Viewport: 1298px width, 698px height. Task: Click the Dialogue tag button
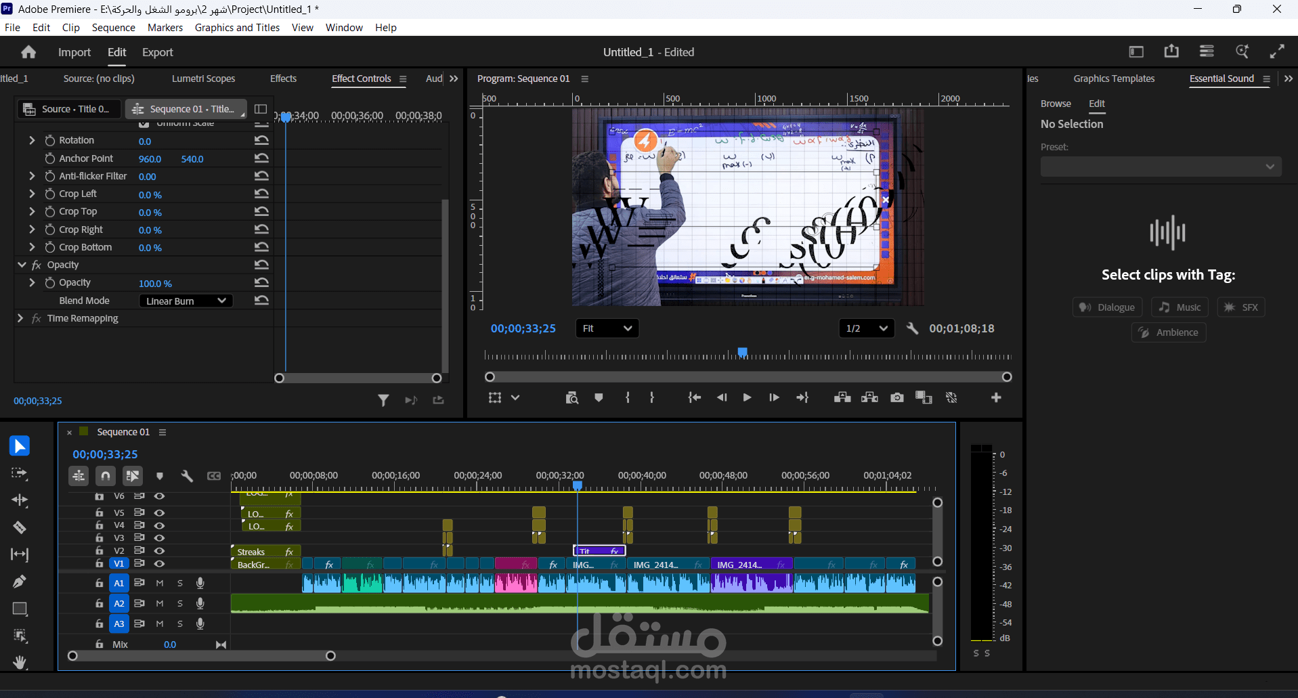[1108, 307]
